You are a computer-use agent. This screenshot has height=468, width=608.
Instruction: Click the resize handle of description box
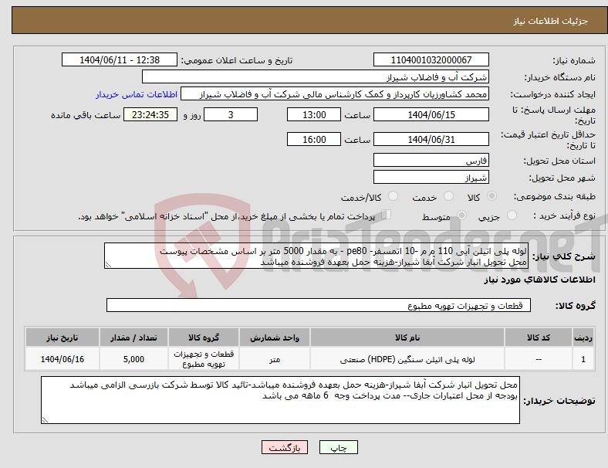coord(108,265)
